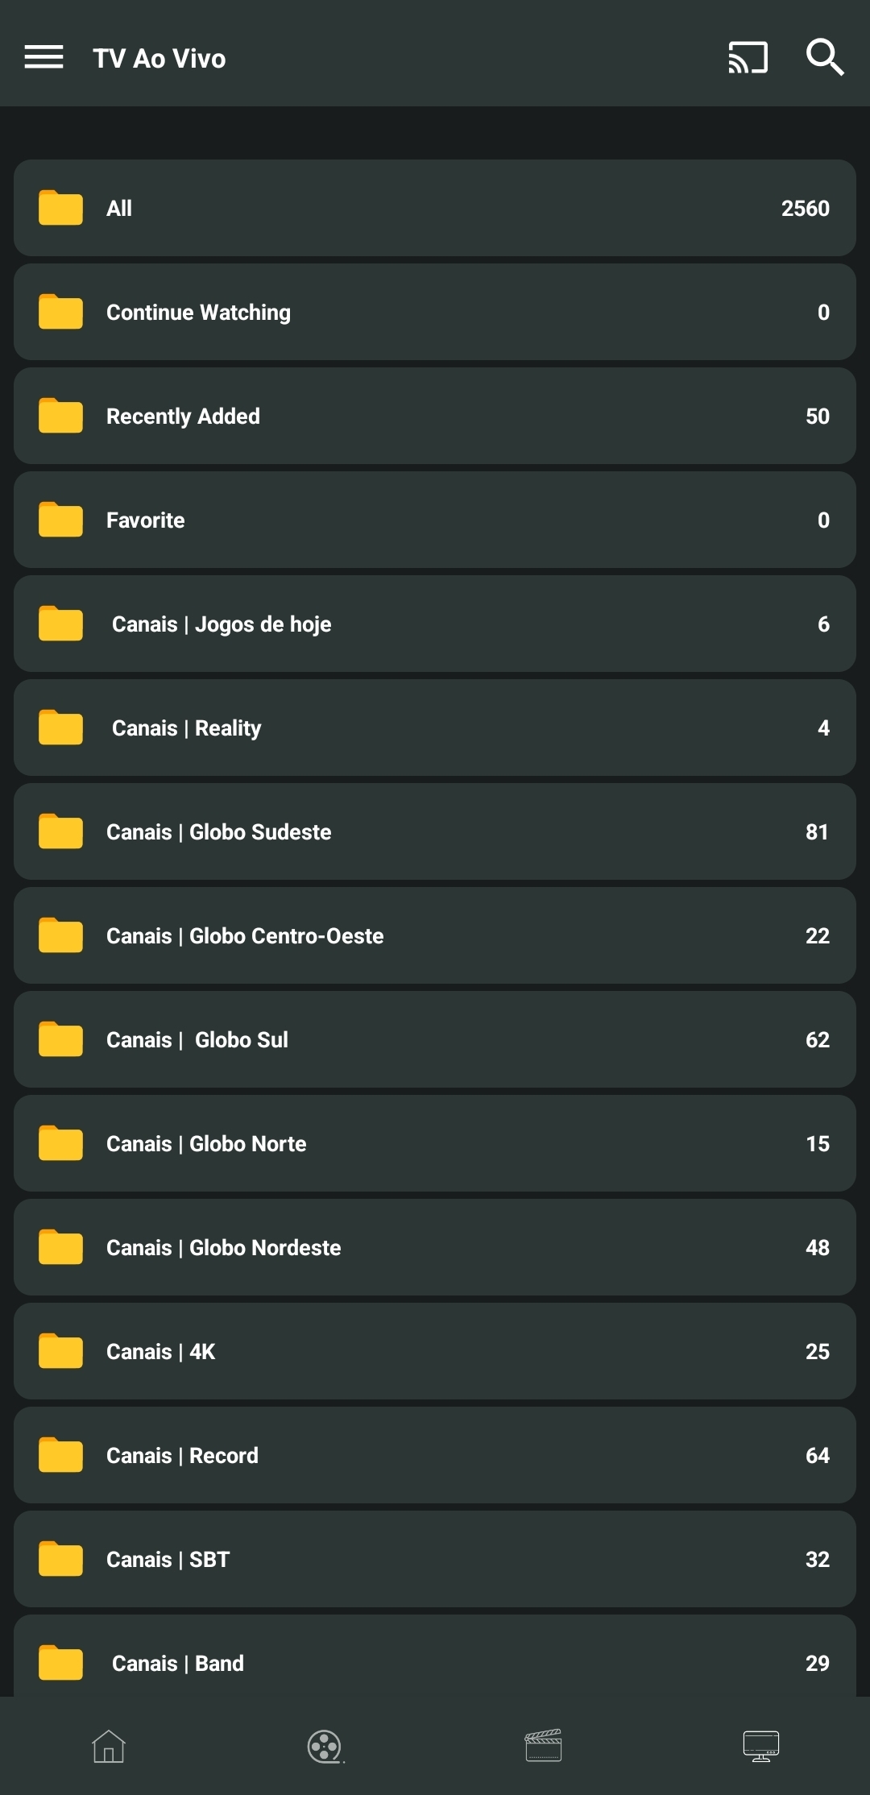Open the clapperboard series tab
The width and height of the screenshot is (870, 1795).
[x=544, y=1746]
